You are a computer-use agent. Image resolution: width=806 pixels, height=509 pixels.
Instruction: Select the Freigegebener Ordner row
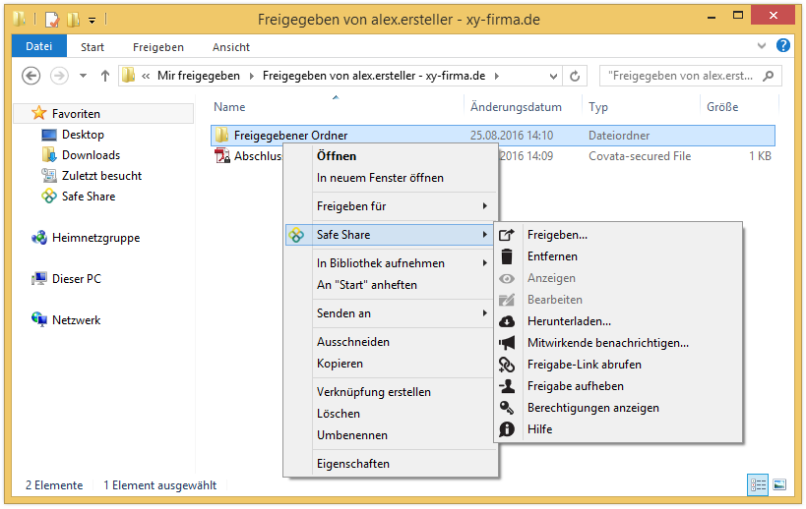(492, 136)
